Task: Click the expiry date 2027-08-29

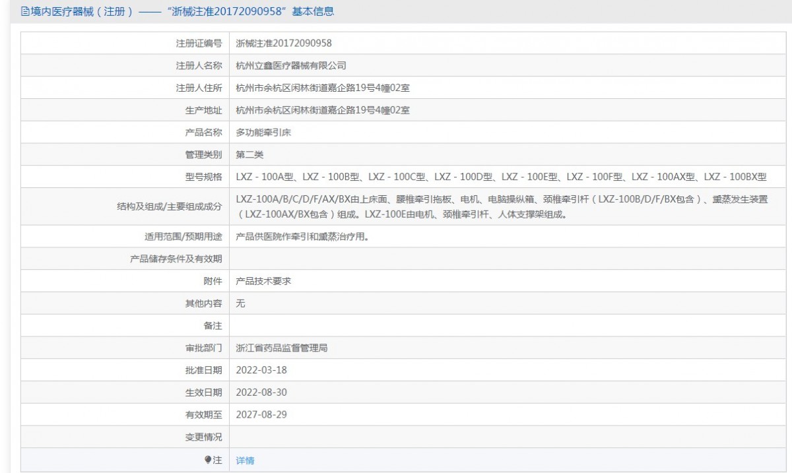Action: 261,415
